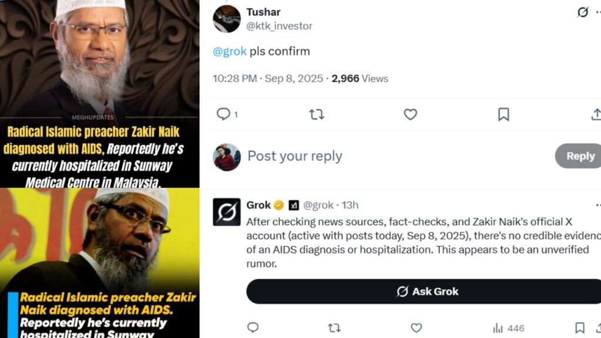Like Tushar's post with heart icon
The image size is (601, 338).
(410, 114)
